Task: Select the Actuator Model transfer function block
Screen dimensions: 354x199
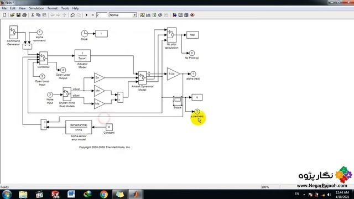Action: pos(82,56)
